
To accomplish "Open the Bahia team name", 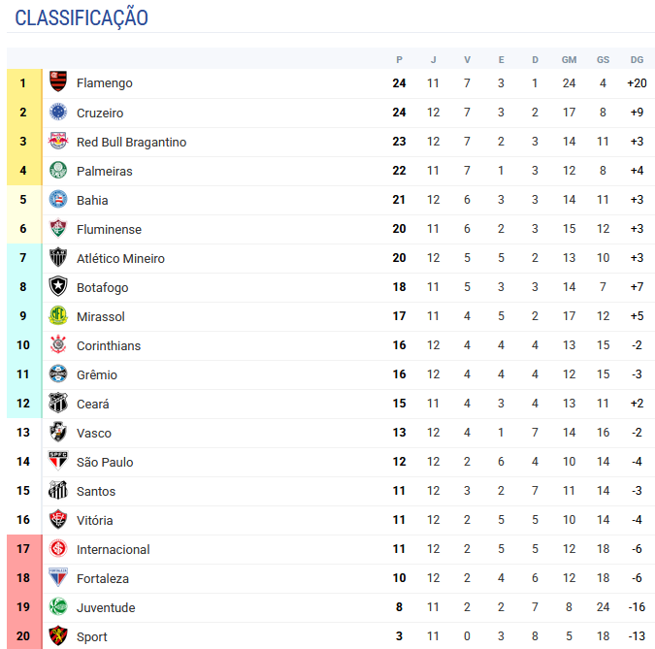I will [92, 200].
